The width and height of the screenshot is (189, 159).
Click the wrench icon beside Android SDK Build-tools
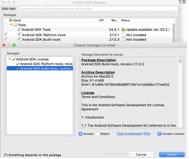(x=19, y=39)
